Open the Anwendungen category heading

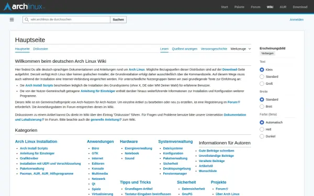(x=100, y=142)
